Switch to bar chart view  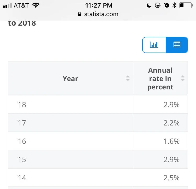point(154,45)
